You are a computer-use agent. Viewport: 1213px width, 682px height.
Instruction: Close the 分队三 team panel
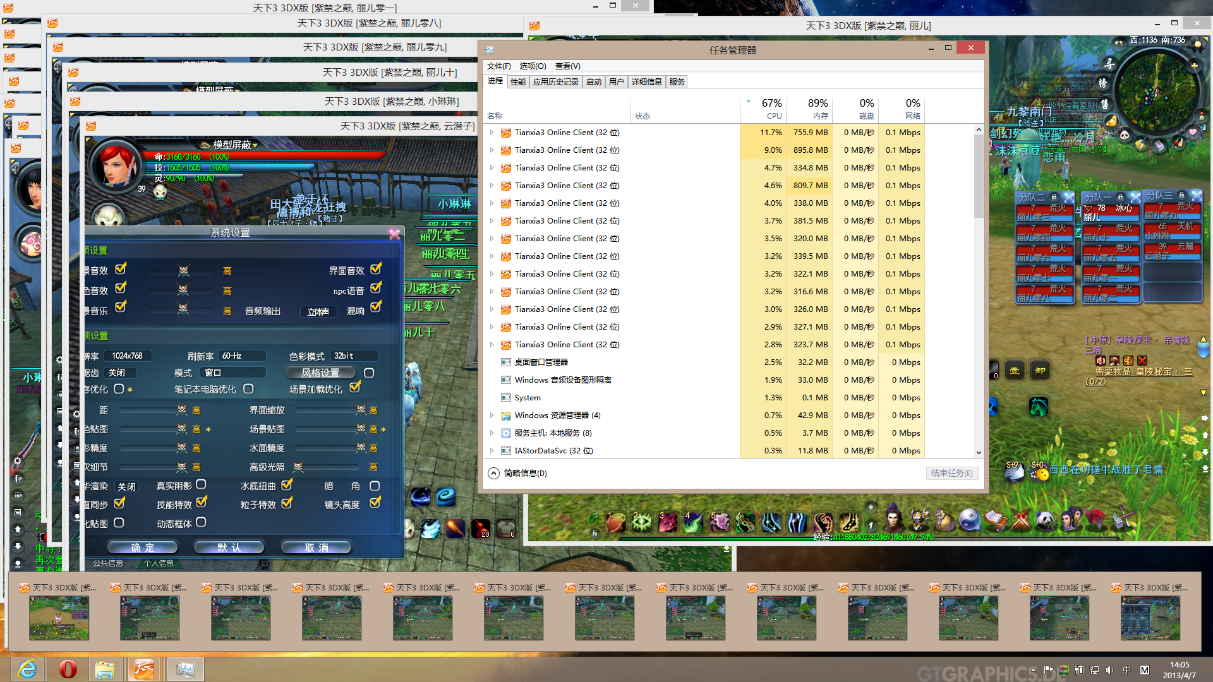point(1196,196)
